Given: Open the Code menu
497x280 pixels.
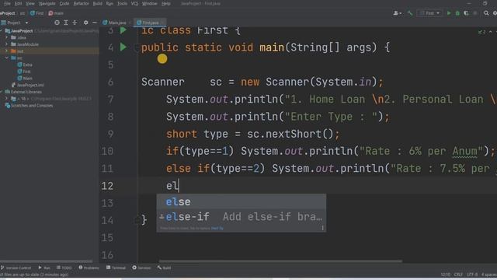Looking at the screenshot, I should pyautogui.click(x=64, y=3).
